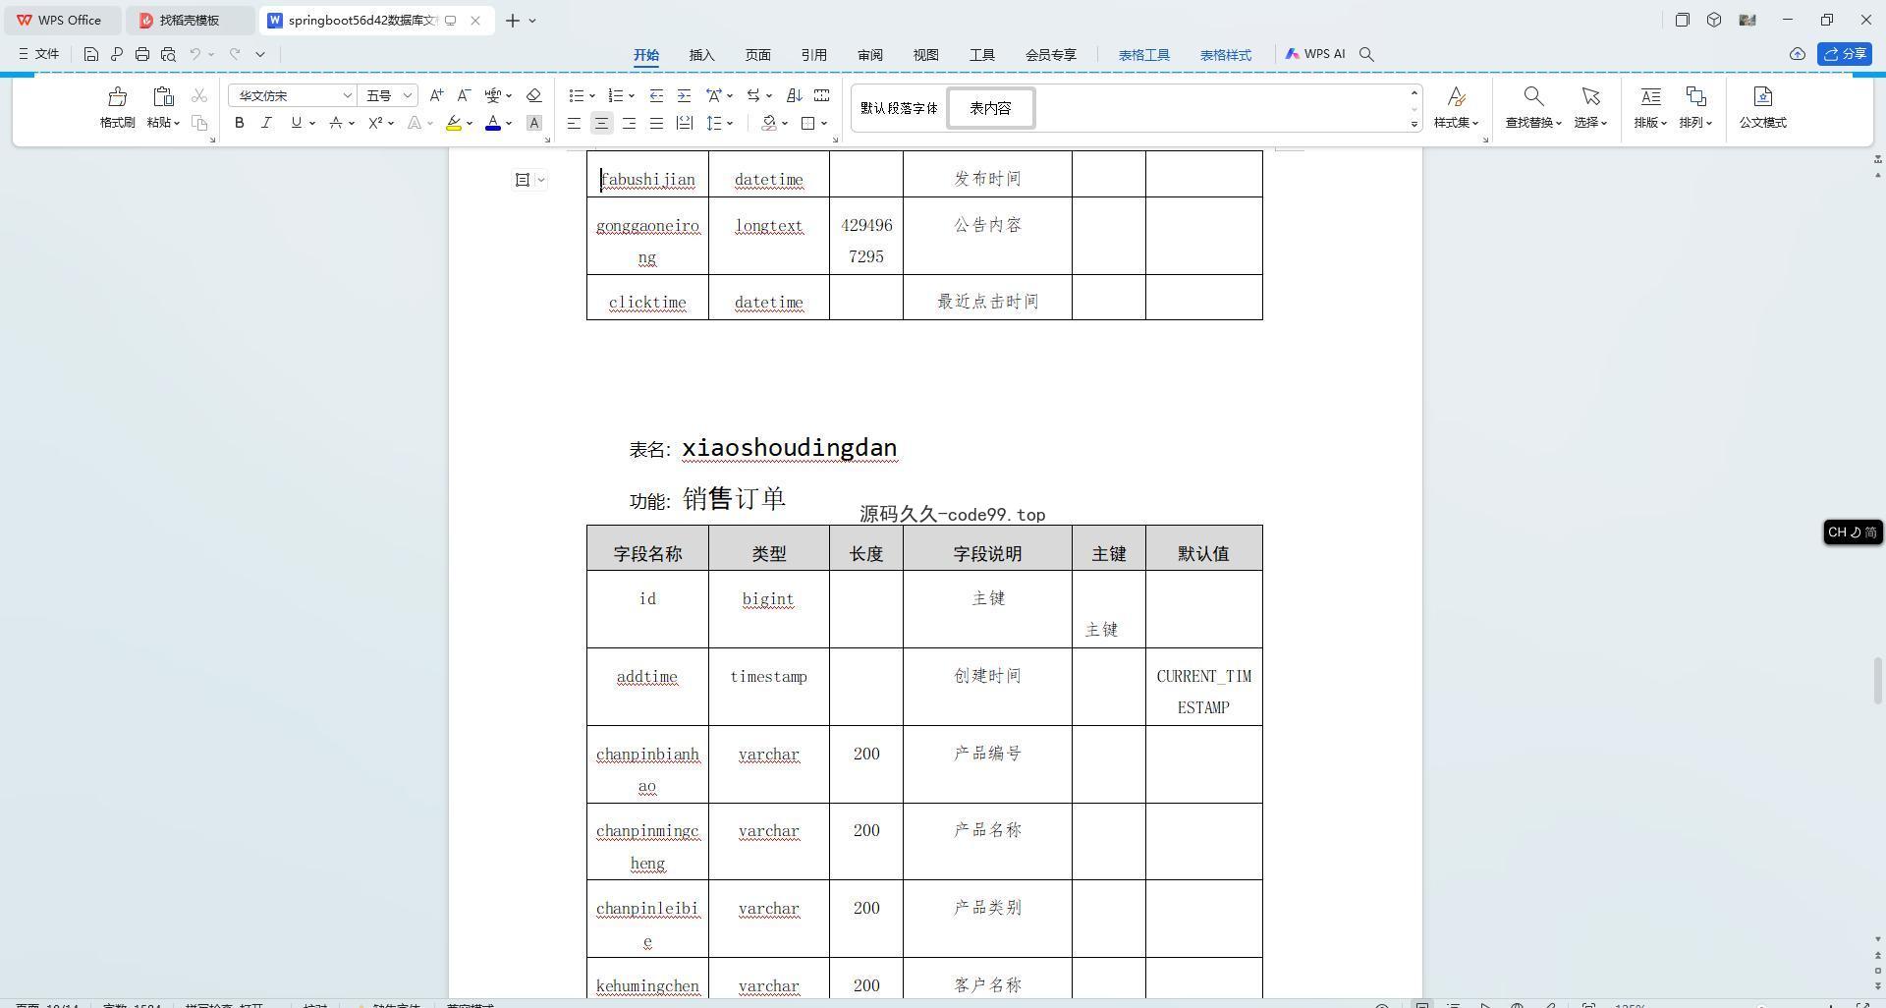Image resolution: width=1886 pixels, height=1008 pixels.
Task: Toggle justify alignment
Action: [x=656, y=123]
